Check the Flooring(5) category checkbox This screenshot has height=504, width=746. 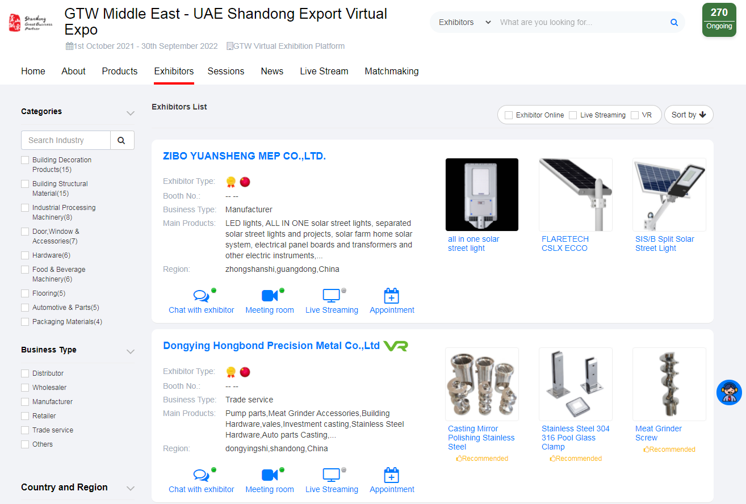click(25, 293)
